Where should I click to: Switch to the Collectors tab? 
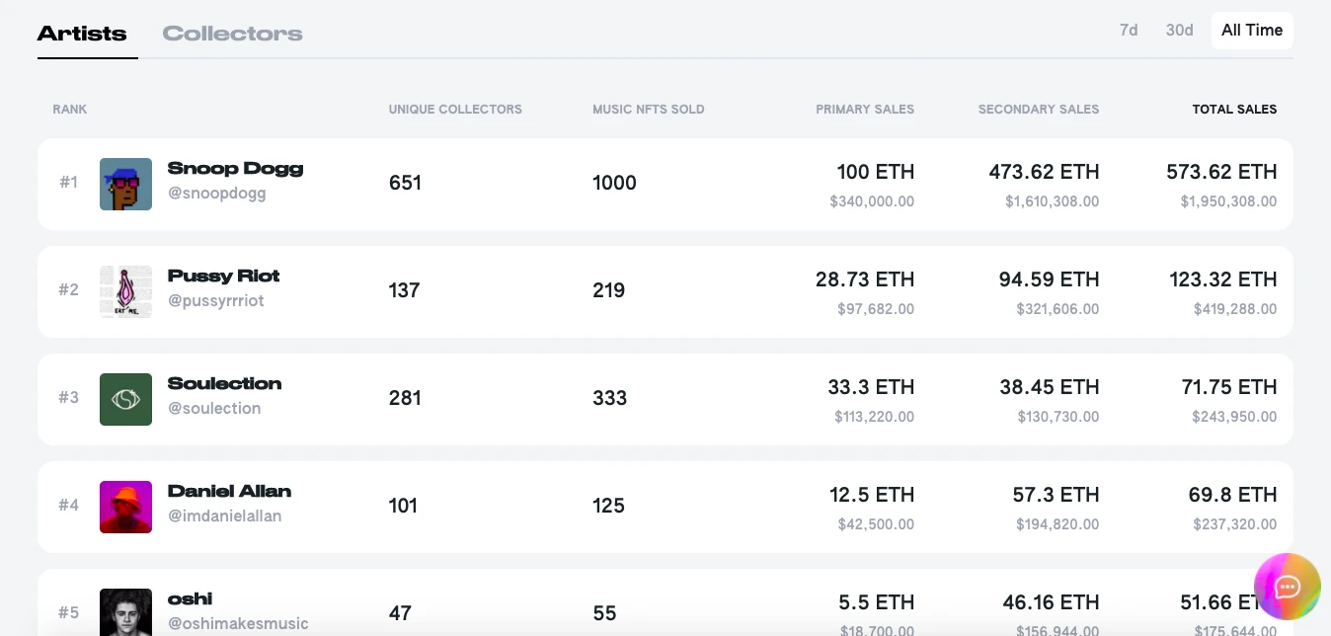pyautogui.click(x=232, y=34)
